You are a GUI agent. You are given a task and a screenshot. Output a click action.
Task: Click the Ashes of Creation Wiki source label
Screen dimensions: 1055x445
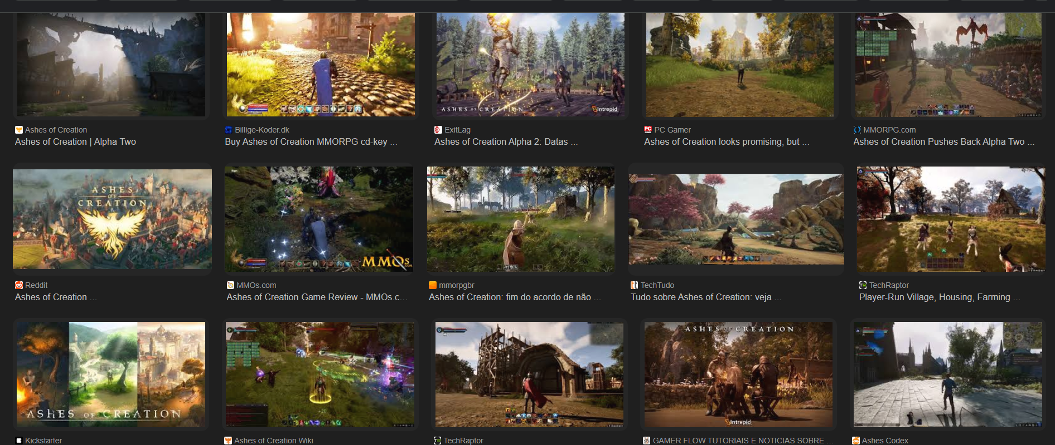point(274,441)
